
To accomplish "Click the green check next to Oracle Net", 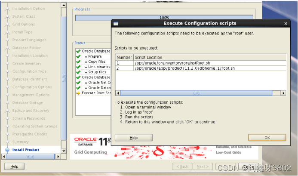I will click(x=78, y=83).
